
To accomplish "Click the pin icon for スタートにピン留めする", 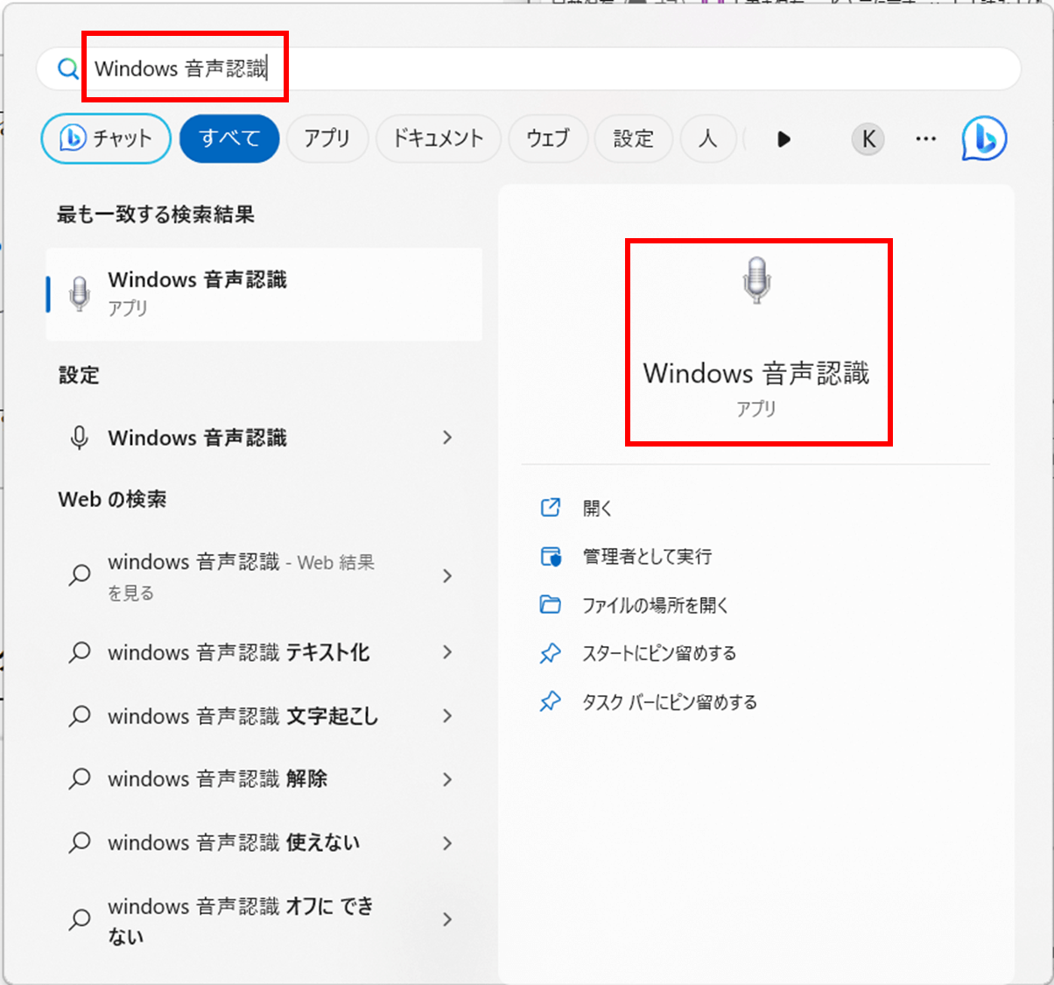I will pyautogui.click(x=551, y=653).
